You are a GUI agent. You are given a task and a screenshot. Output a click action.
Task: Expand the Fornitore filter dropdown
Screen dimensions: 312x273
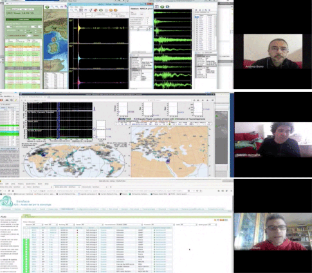[x=163, y=225]
